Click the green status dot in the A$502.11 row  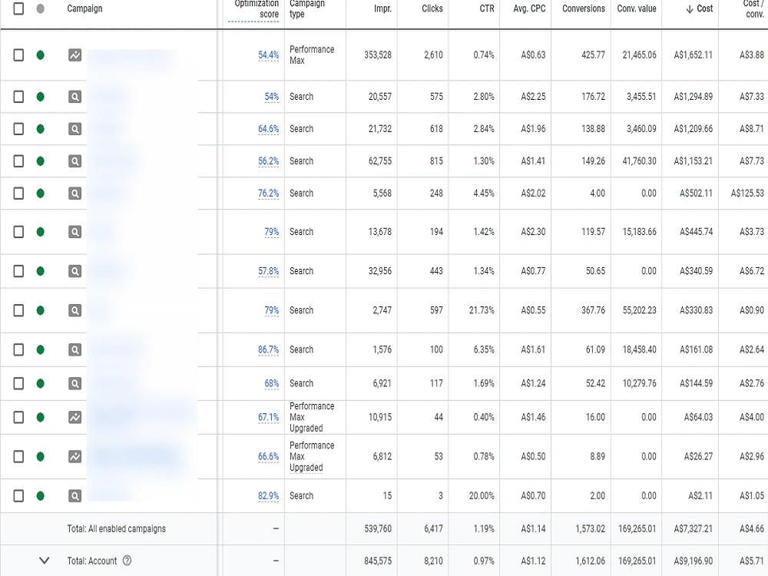(41, 194)
